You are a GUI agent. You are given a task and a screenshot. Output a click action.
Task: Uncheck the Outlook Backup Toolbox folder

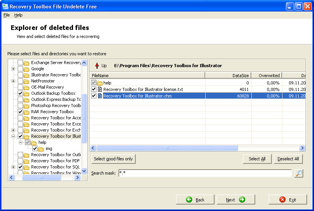coord(20,93)
